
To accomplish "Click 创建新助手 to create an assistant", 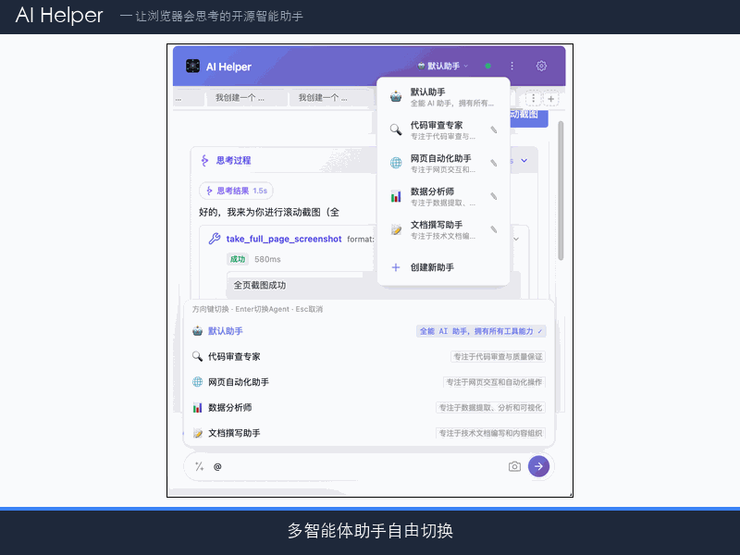I will click(443, 267).
